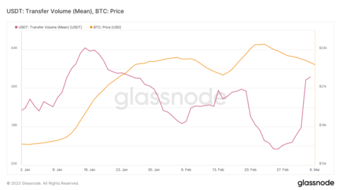337x190 pixels.
Task: Click the orange BTC legend dot
Action: pyautogui.click(x=91, y=27)
